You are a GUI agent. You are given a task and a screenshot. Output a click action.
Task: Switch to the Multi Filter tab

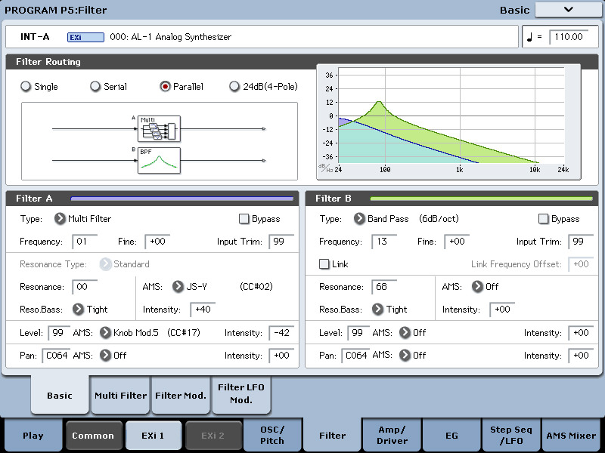point(120,396)
